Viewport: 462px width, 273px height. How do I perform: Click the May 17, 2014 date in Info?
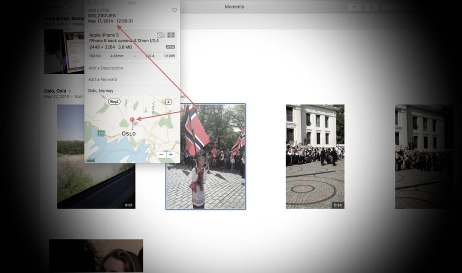100,21
